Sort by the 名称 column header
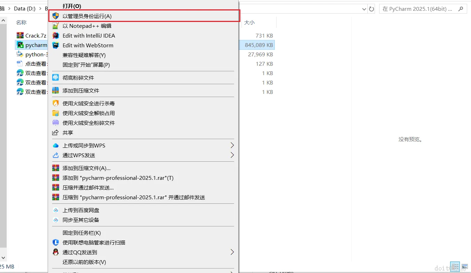This screenshot has height=273, width=471. pyautogui.click(x=21, y=22)
